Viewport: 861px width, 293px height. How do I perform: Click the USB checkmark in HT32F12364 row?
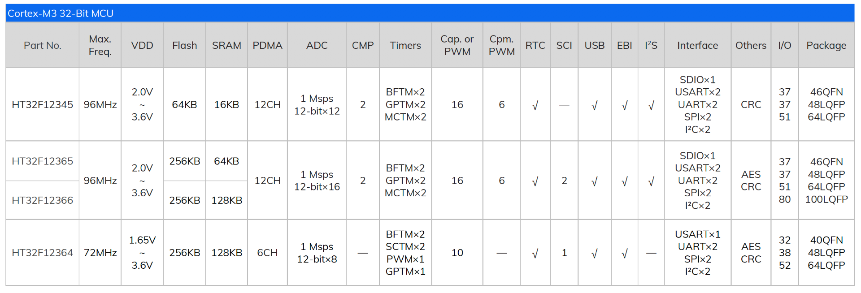[594, 254]
